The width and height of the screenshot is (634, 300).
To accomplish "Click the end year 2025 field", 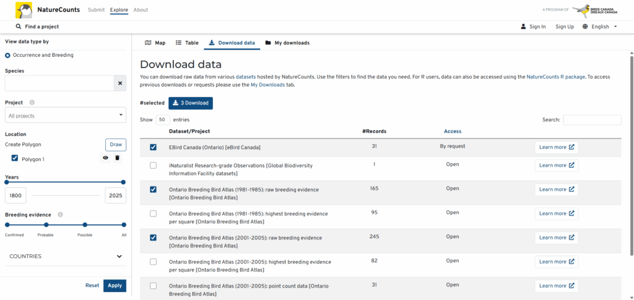I will (x=115, y=195).
